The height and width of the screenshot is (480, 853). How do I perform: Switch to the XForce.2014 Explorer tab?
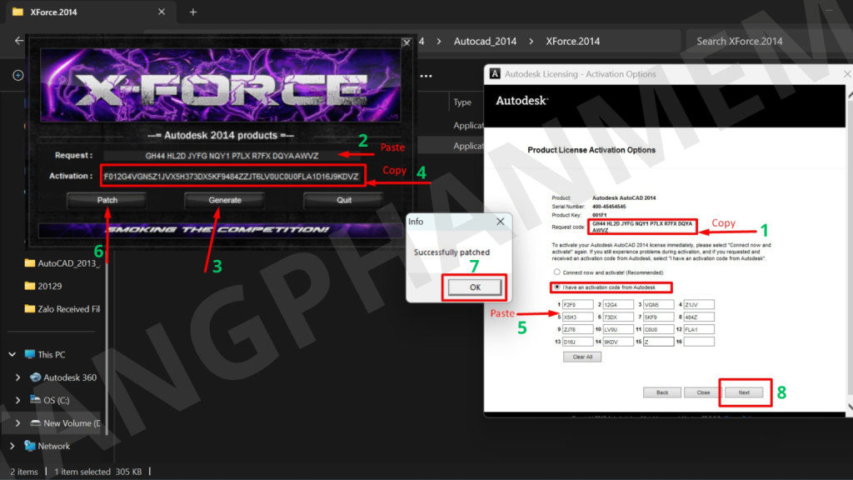click(83, 12)
